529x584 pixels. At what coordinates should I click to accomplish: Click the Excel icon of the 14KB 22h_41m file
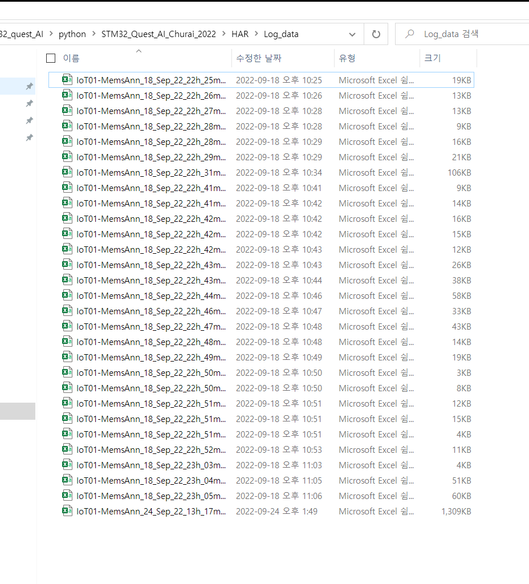67,203
